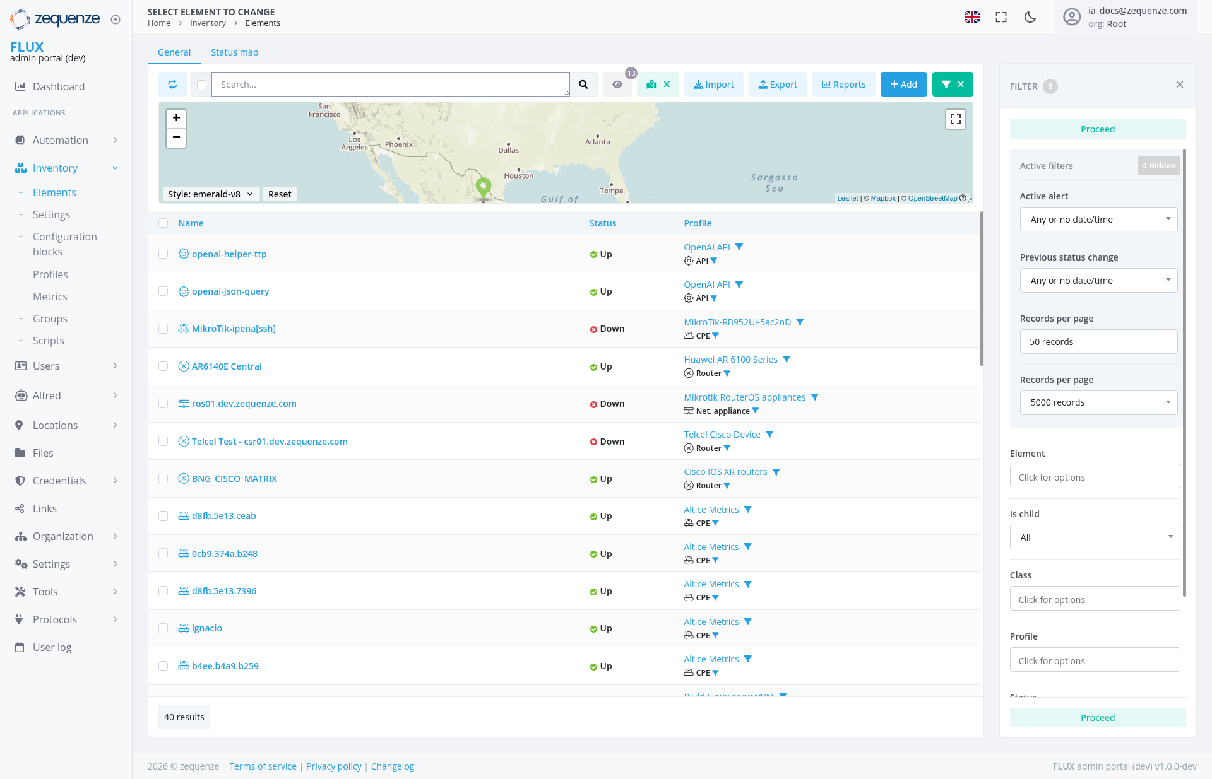1212x779 pixels.
Task: Filter by Net. appliance class funnel icon
Action: [756, 411]
